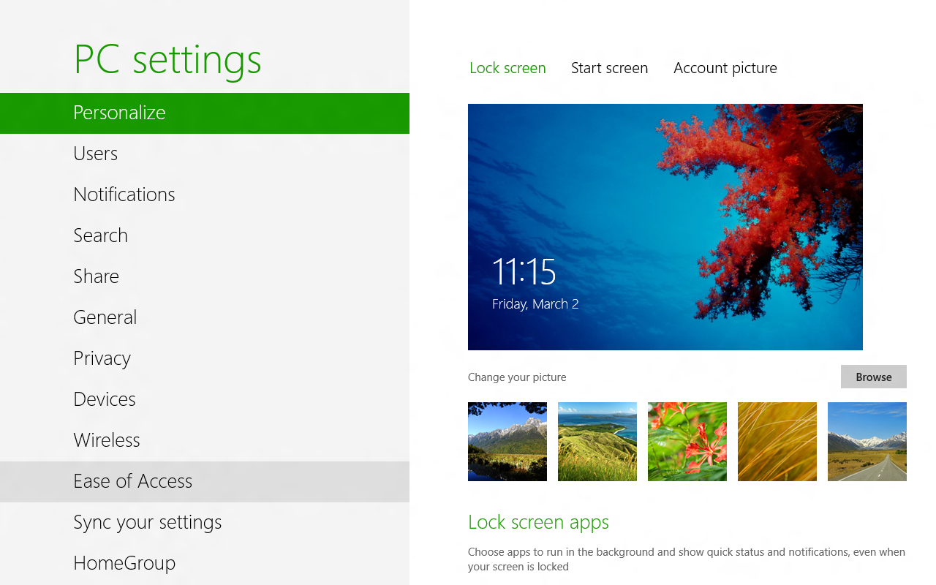
Task: Click the Browse button
Action: click(873, 377)
